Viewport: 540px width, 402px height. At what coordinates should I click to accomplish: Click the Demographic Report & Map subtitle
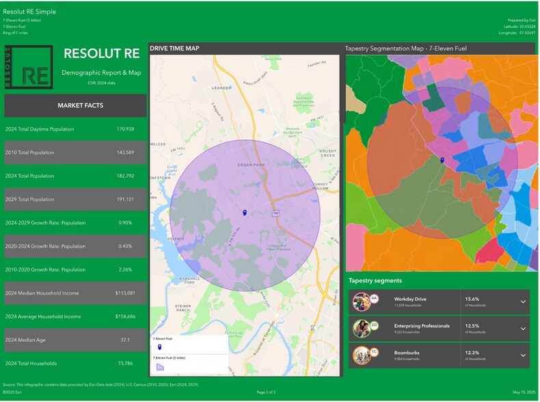click(101, 72)
